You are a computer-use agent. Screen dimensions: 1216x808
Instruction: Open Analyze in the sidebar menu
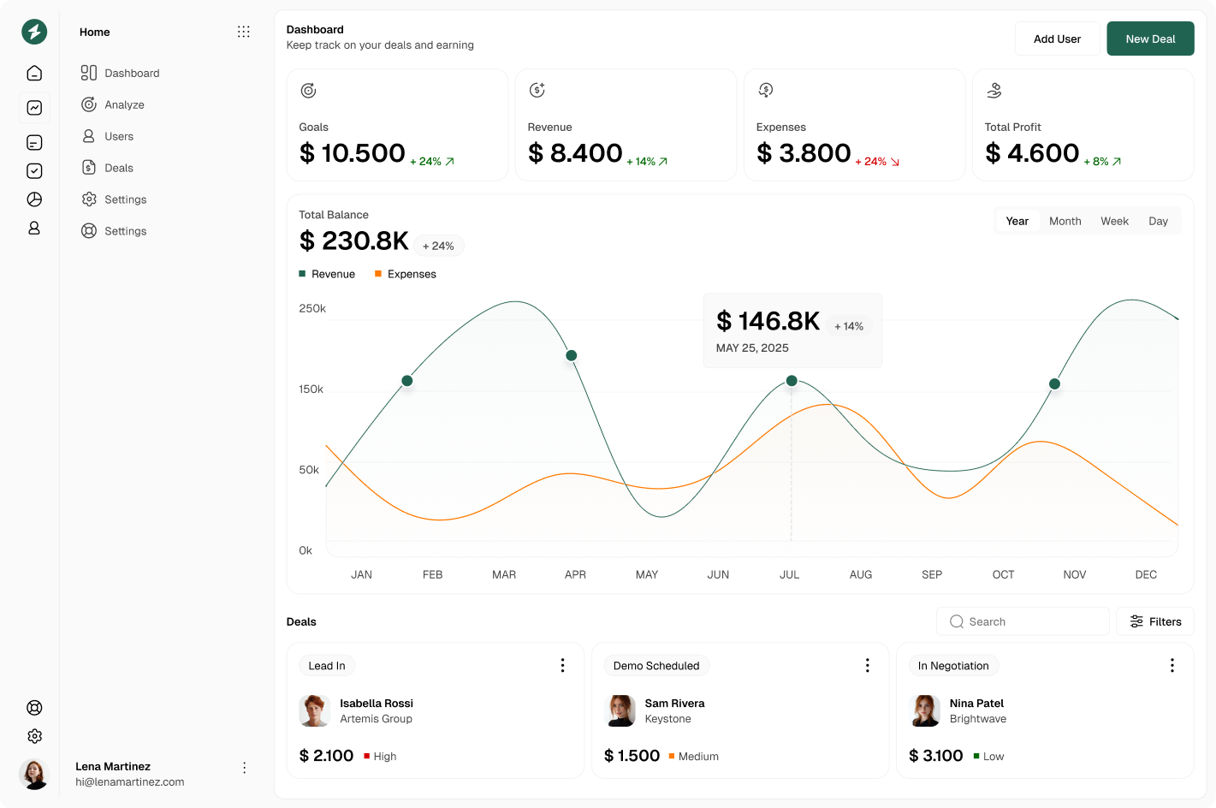point(112,104)
